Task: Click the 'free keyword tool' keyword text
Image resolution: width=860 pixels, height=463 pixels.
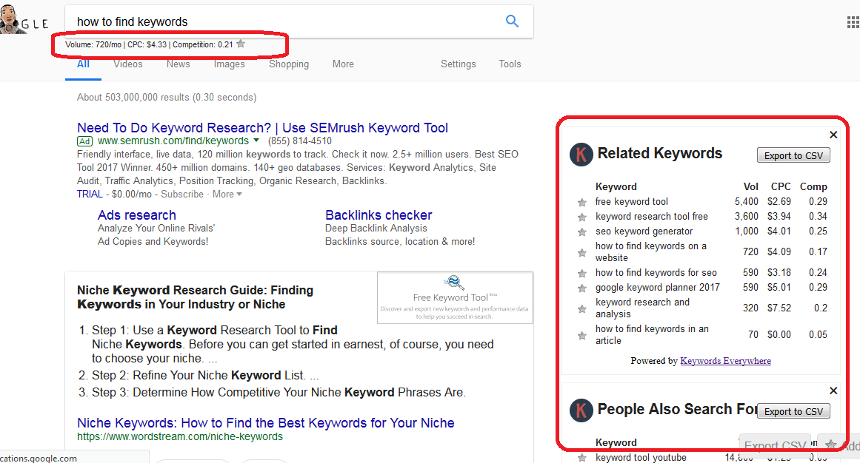Action: coord(632,202)
